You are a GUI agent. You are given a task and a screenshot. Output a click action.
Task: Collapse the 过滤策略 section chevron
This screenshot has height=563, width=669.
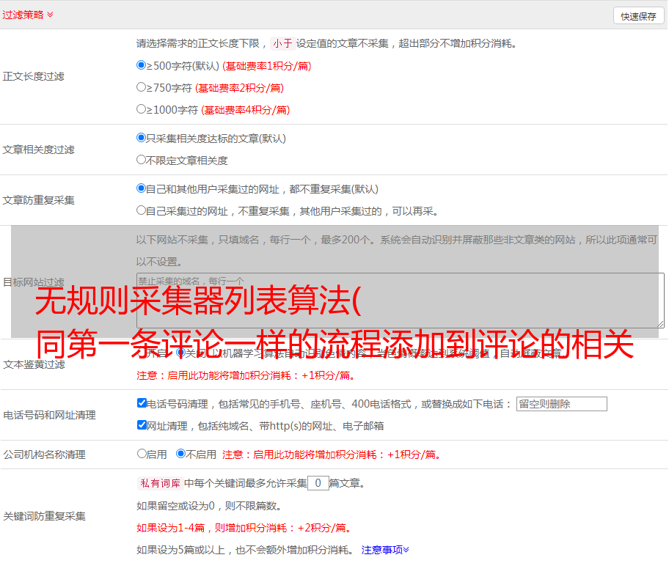coord(50,15)
